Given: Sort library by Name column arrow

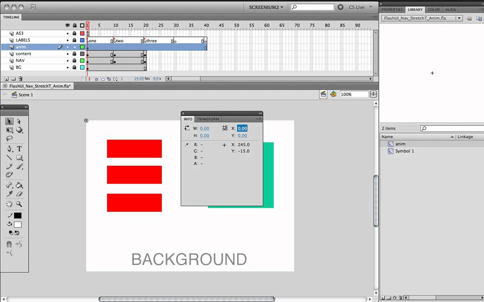Looking at the screenshot, I should pos(452,137).
